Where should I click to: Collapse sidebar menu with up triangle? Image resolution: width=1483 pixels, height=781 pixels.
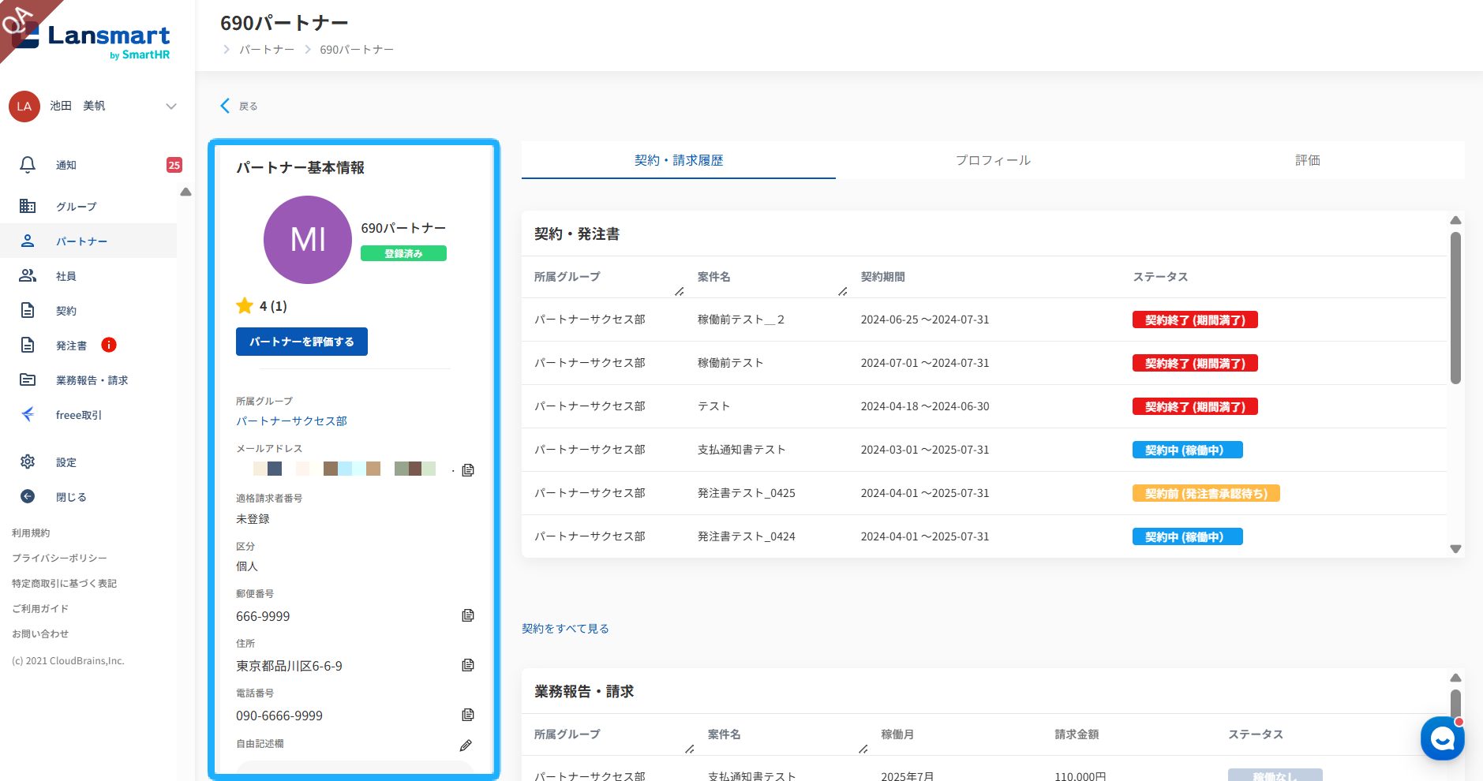tap(185, 192)
